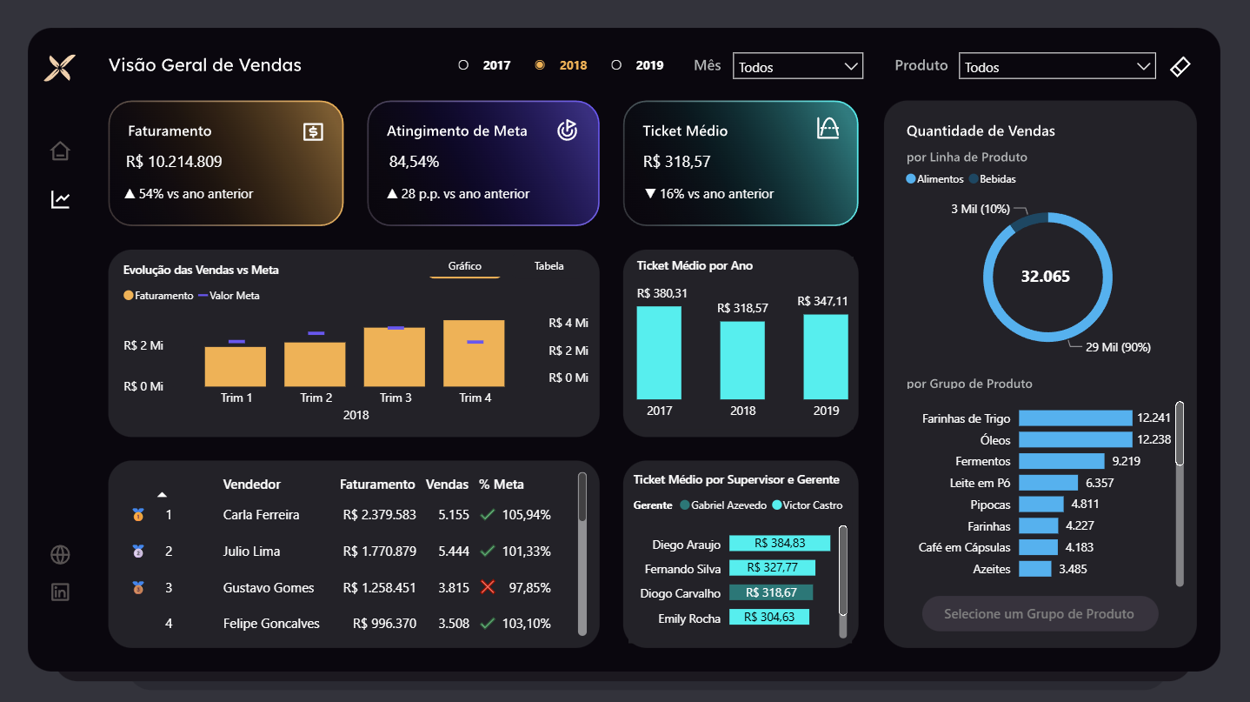Click the R$ 1.770.879 faturamento value

click(380, 552)
